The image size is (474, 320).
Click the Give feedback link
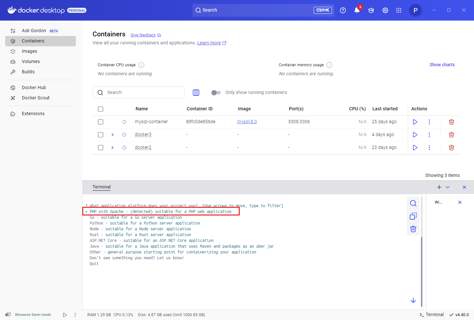tap(143, 35)
